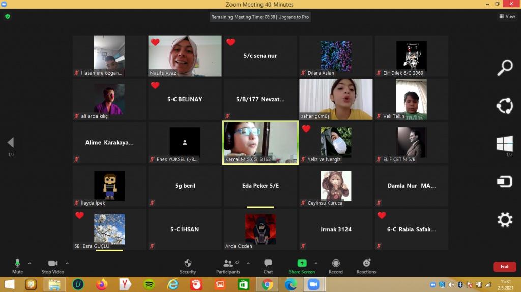
Task: Open the Participants panel
Action: 228,266
